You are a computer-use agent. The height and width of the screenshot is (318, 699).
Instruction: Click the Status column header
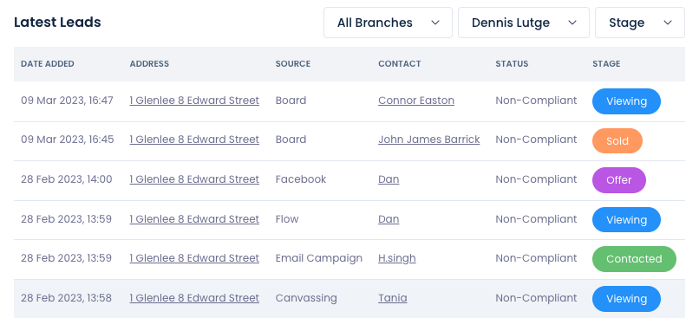pyautogui.click(x=512, y=64)
